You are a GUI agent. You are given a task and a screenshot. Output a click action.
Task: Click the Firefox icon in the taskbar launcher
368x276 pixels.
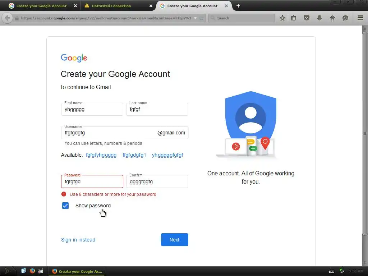click(32, 271)
